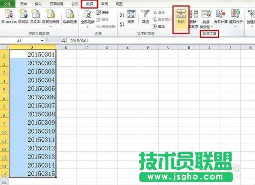
Task: Switch to Formulas (公式) tab
Action: pos(75,4)
